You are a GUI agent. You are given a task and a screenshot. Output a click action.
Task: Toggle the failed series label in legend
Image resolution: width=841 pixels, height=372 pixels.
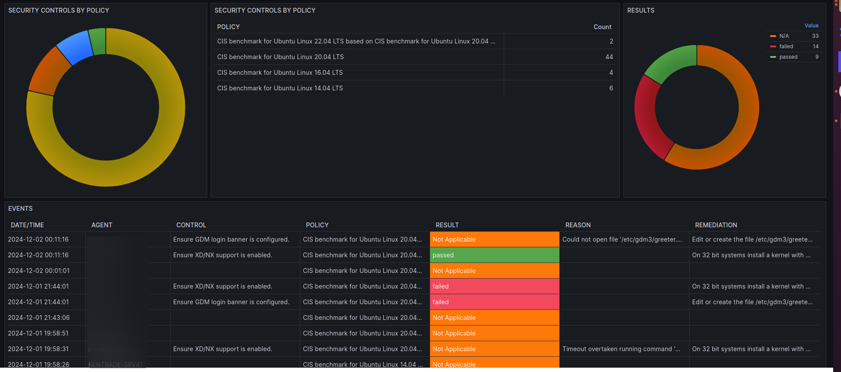tap(786, 46)
